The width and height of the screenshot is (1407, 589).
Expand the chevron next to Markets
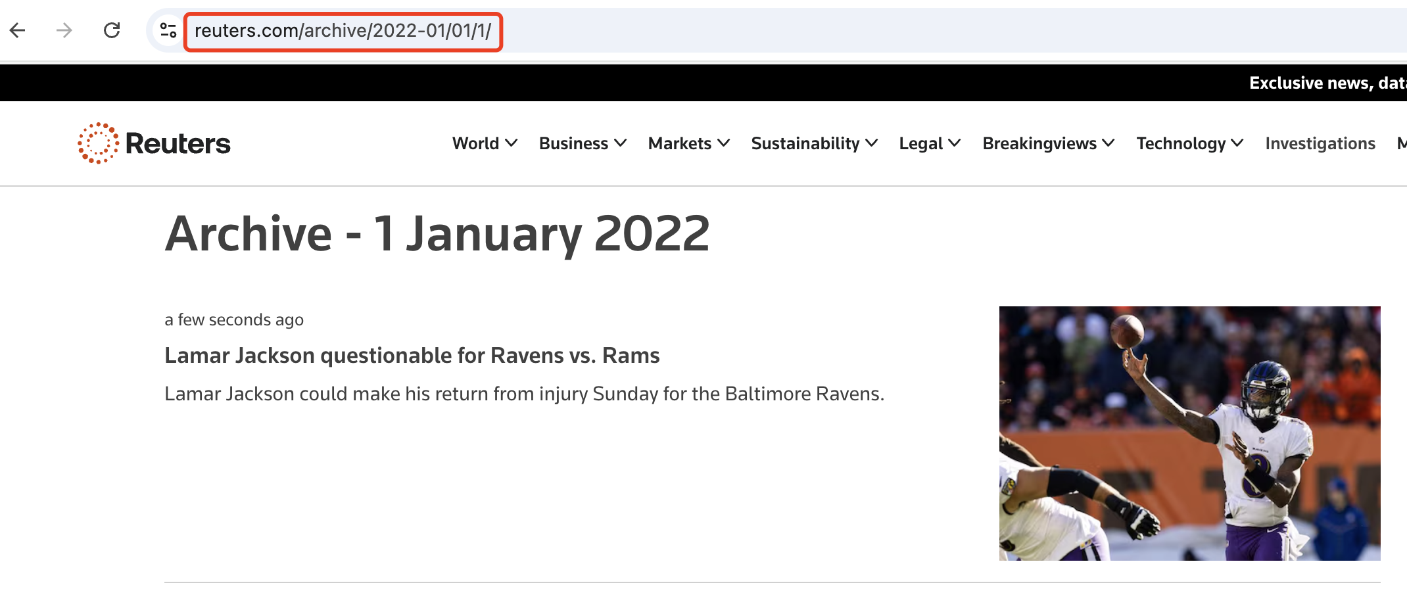click(723, 143)
